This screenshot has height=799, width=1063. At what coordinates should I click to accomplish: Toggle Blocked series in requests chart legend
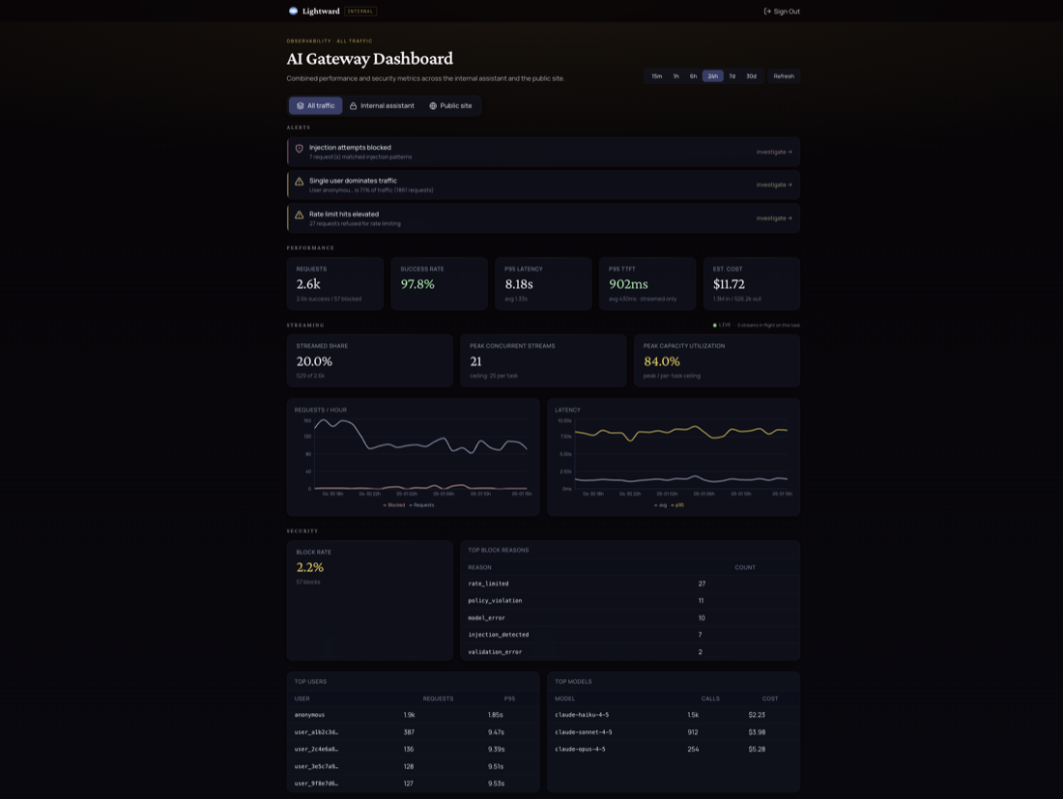[394, 505]
